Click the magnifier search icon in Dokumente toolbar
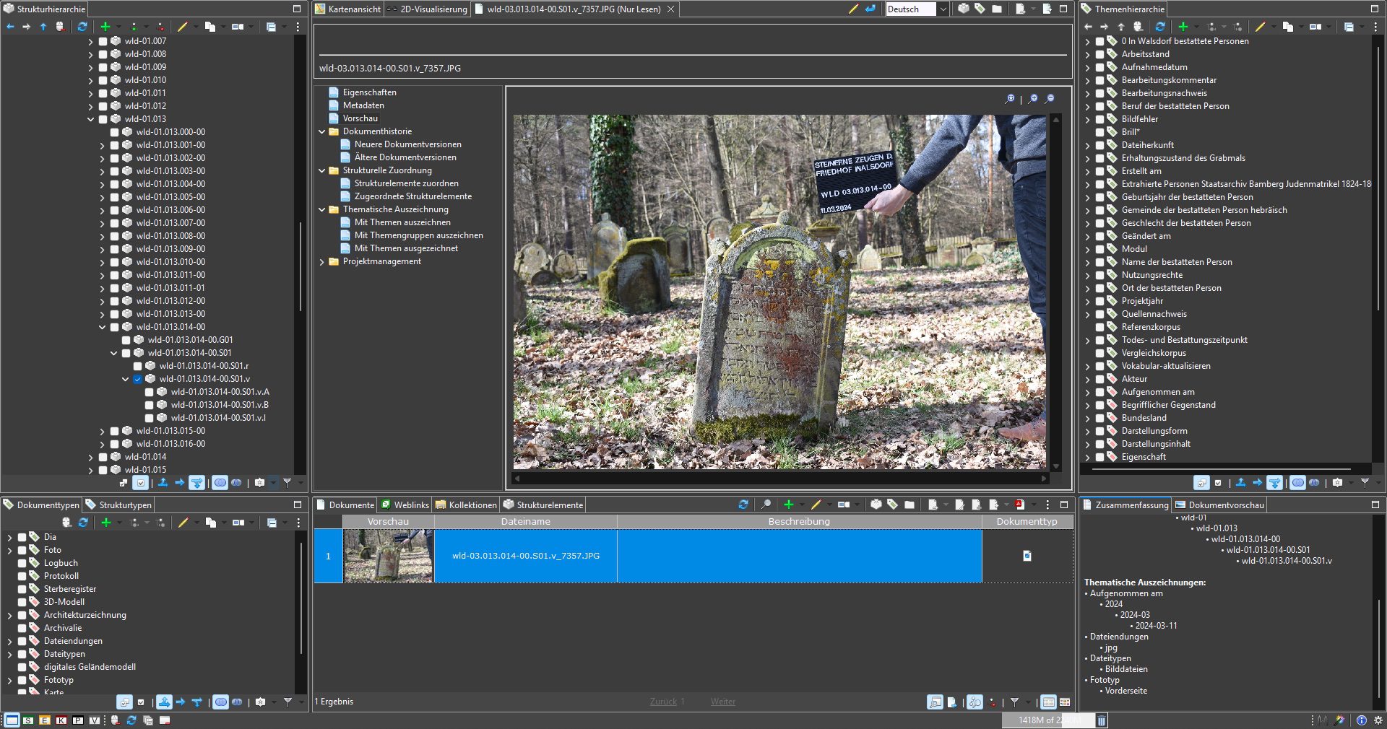The image size is (1387, 729). (766, 505)
